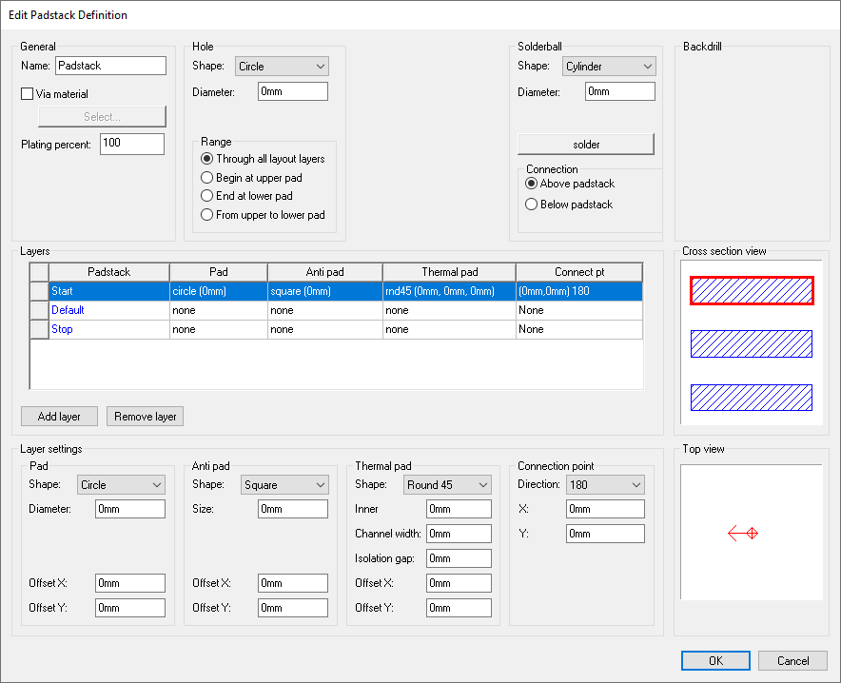Confirm changes with OK
The width and height of the screenshot is (841, 683).
(x=714, y=660)
